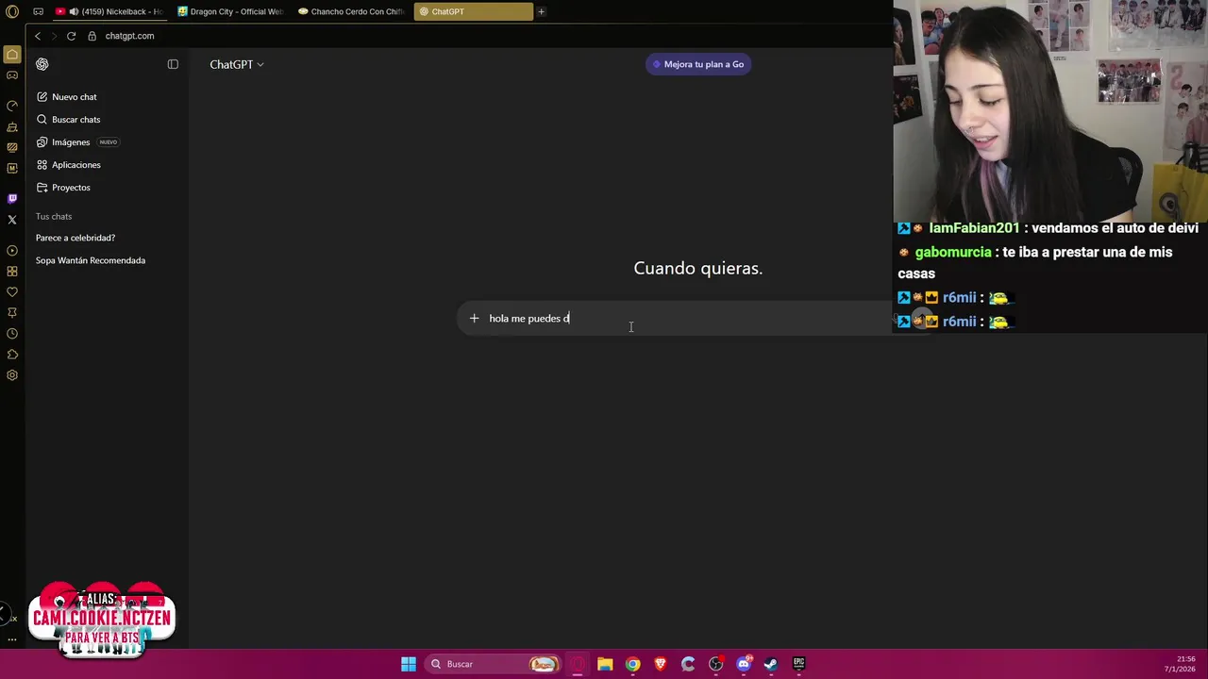Screen dimensions: 1208x679
Task: Open the Player icon in the sidebar
Action: [12, 251]
